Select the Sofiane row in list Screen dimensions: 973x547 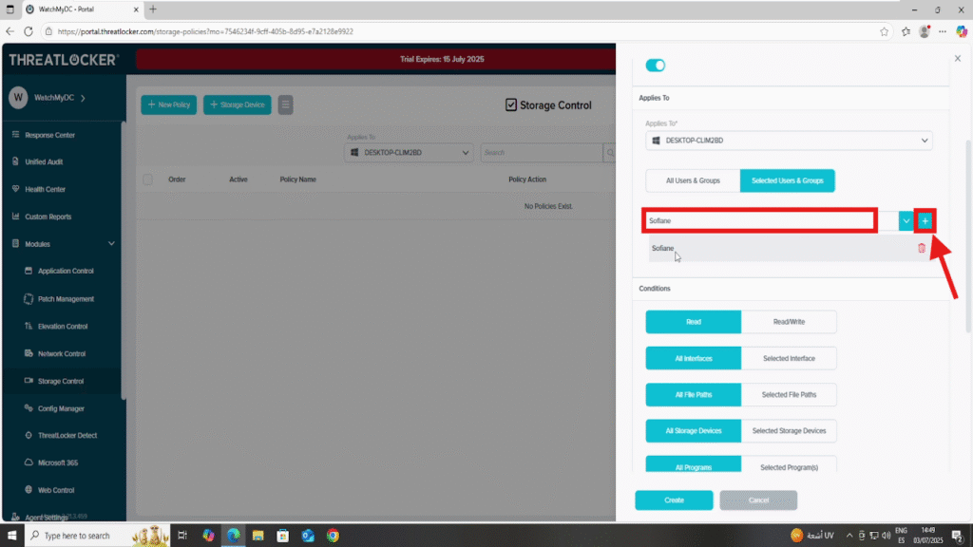click(x=789, y=248)
